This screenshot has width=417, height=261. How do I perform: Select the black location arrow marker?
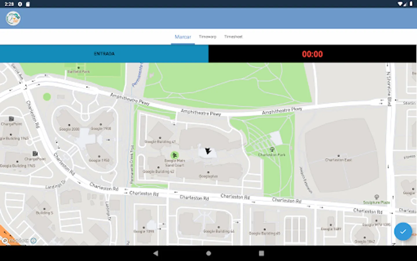[x=208, y=151]
